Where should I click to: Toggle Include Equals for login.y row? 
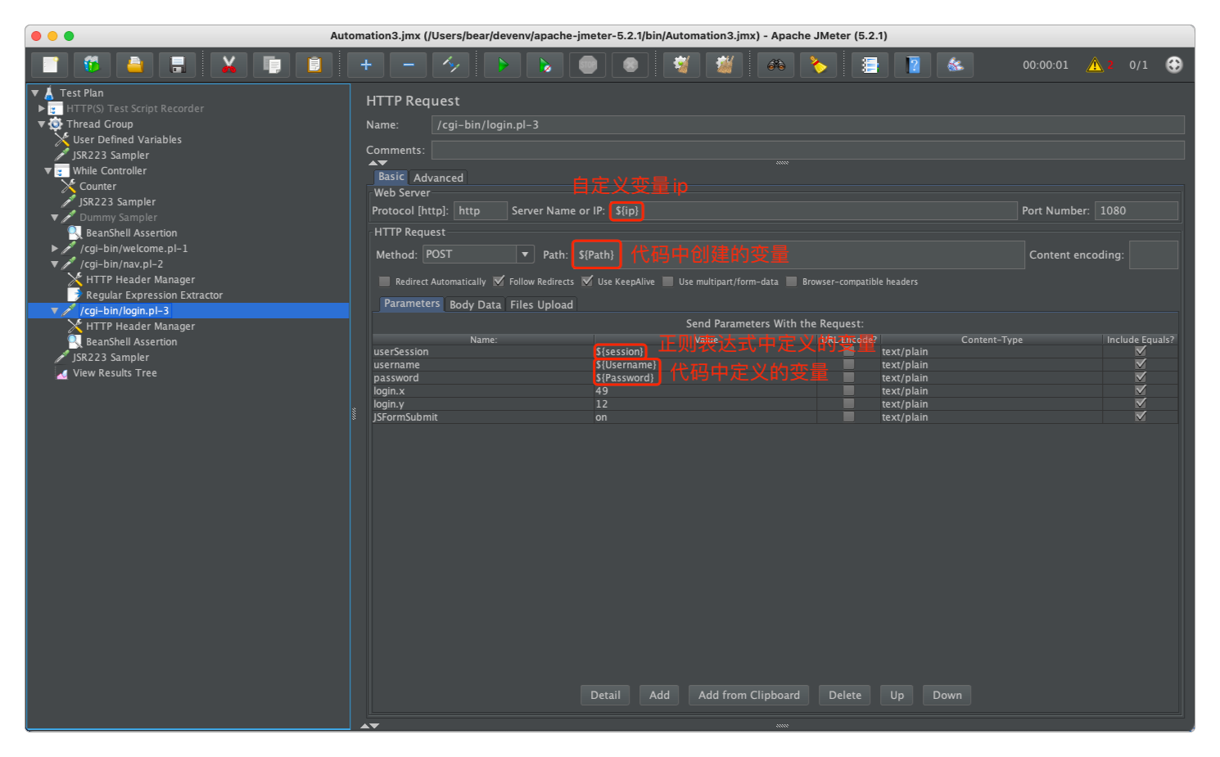(1141, 404)
